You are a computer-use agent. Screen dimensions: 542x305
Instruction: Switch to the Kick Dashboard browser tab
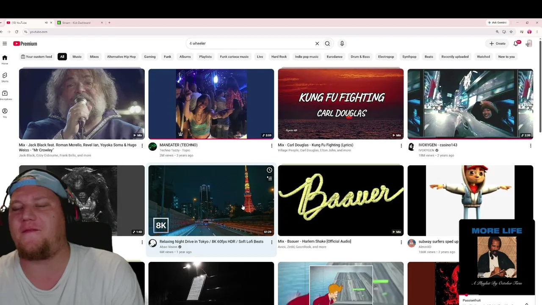pos(80,22)
